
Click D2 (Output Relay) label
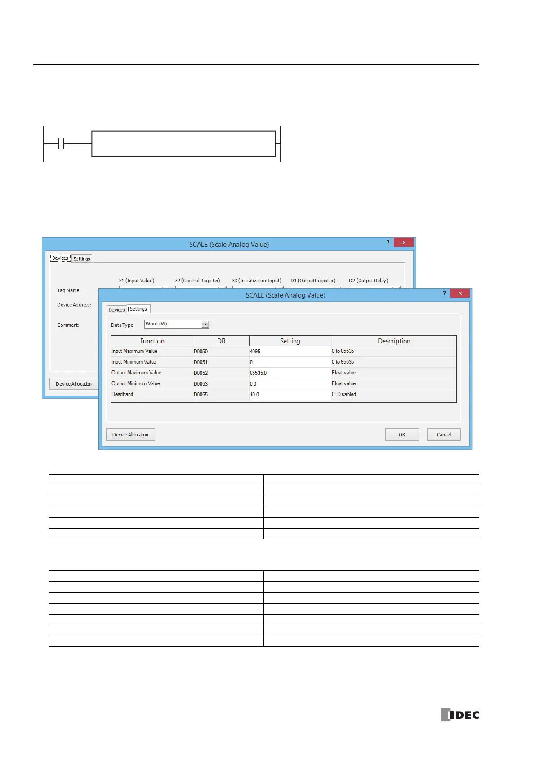(368, 281)
